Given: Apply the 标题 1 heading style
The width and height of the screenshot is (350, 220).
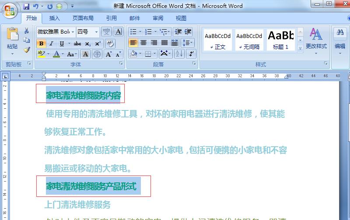Looking at the screenshot, I should [x=280, y=40].
